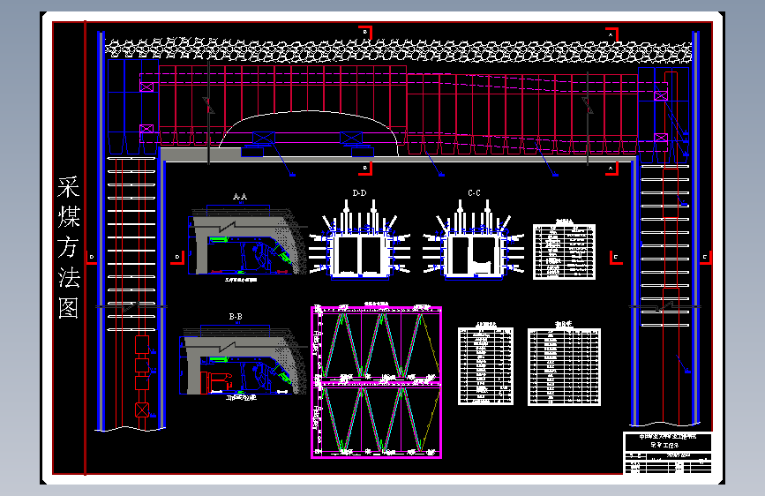Click the magenta cycle chart diagram
765x496 pixels.
[376, 382]
